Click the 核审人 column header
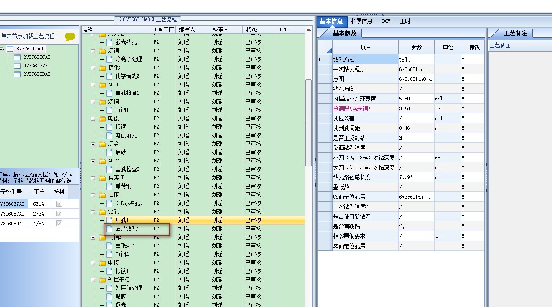 [x=226, y=29]
